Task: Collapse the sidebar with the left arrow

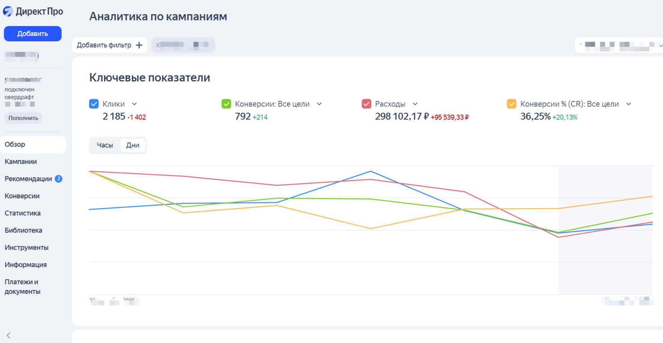Action: [8, 335]
